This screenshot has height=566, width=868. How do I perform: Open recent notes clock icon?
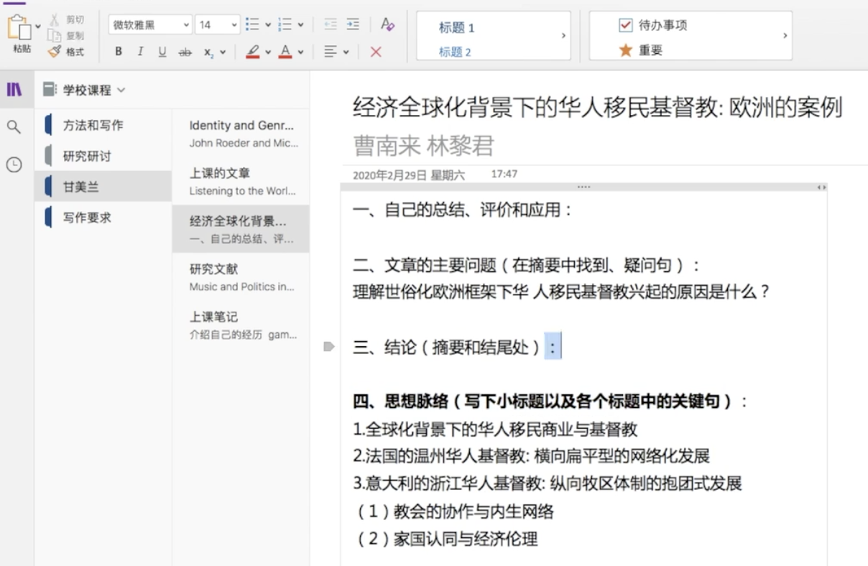14,164
